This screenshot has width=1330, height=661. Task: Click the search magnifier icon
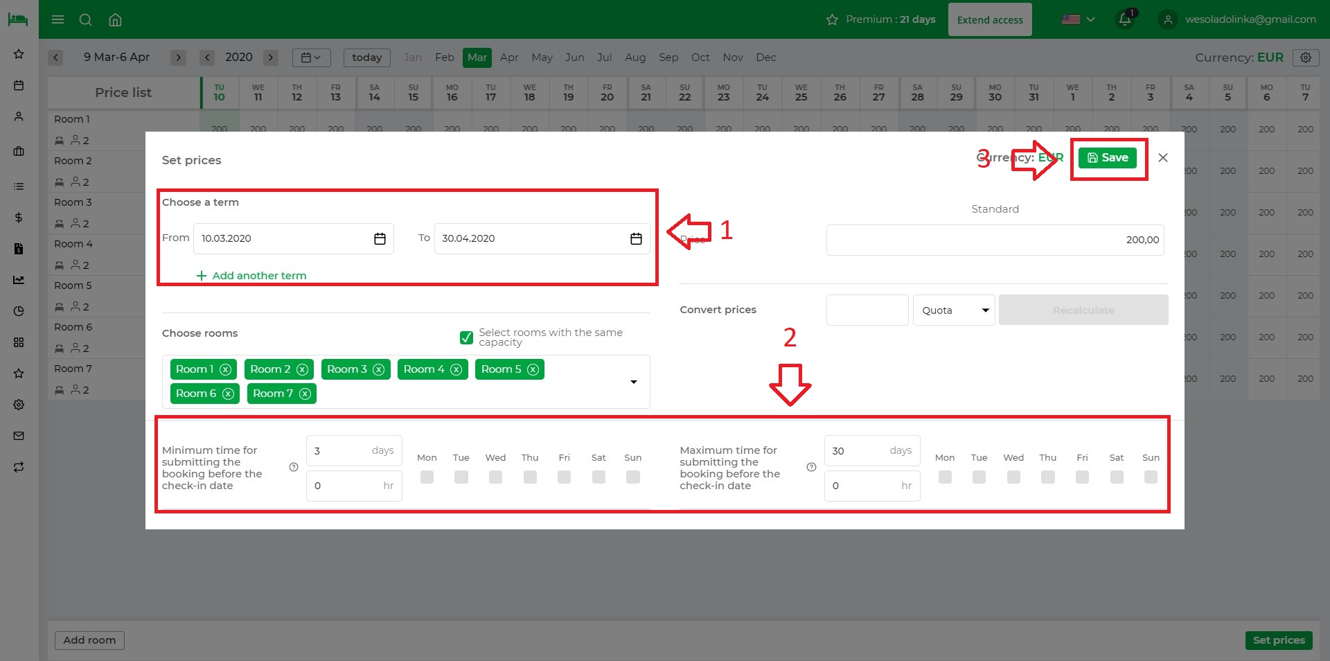86,19
